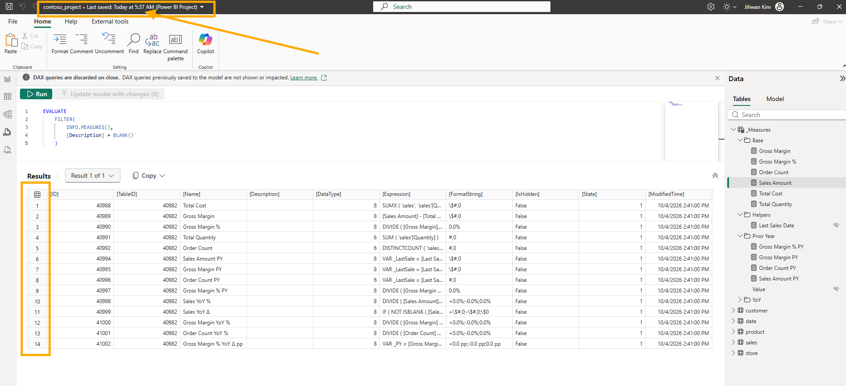Image resolution: width=846 pixels, height=386 pixels.
Task: Focus the Data pane Search field
Action: [787, 115]
